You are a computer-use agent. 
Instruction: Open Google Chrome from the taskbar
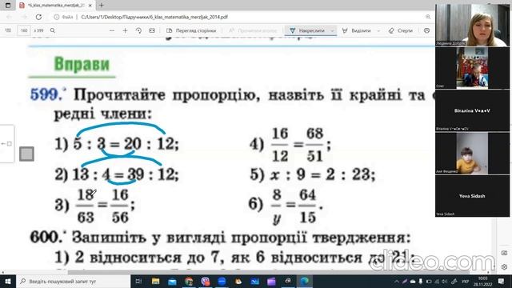189,281
